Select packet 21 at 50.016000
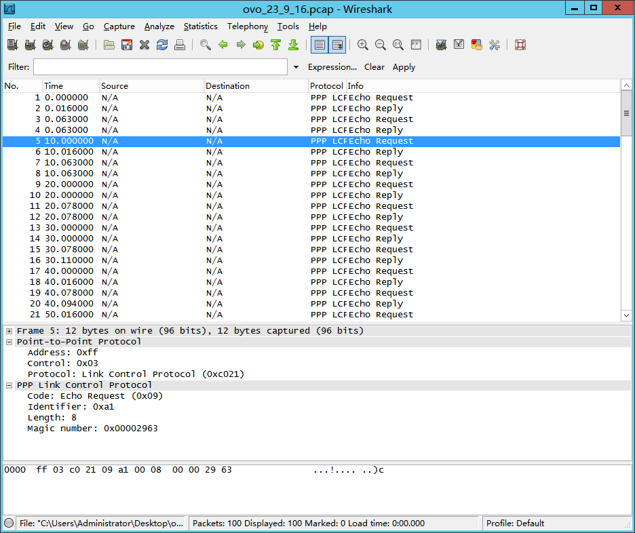 pyautogui.click(x=311, y=315)
